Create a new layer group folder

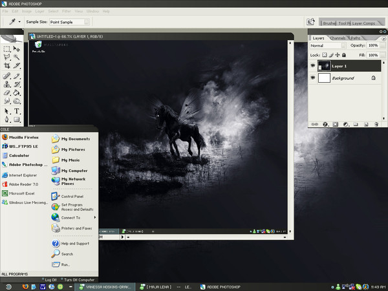(356, 124)
